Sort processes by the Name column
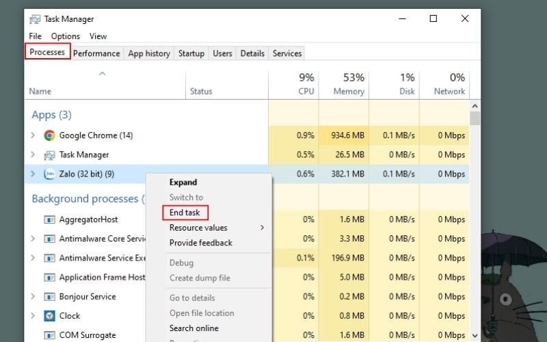 [105, 85]
